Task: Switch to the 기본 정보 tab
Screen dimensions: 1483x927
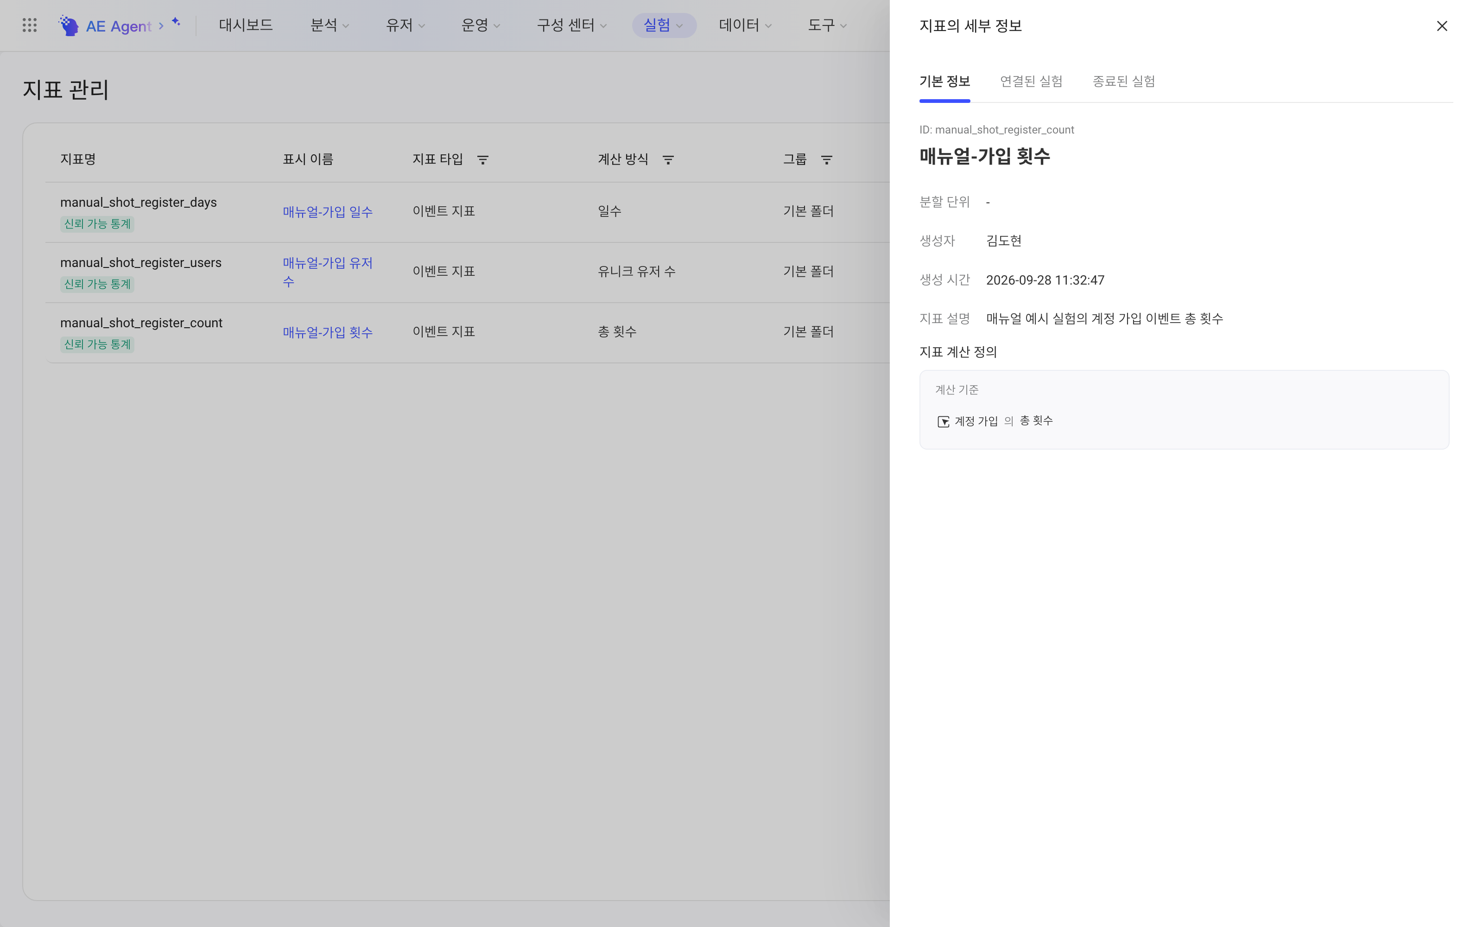Action: coord(944,81)
